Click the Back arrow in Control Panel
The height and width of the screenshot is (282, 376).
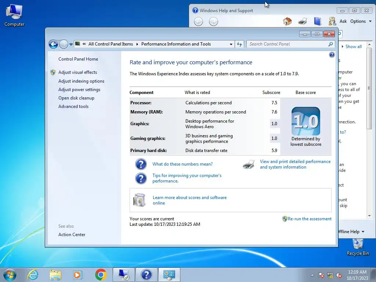53,44
